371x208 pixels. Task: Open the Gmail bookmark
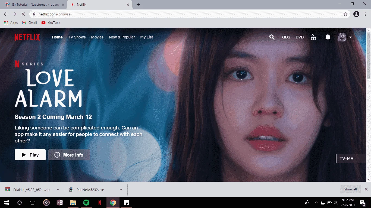pyautogui.click(x=30, y=23)
